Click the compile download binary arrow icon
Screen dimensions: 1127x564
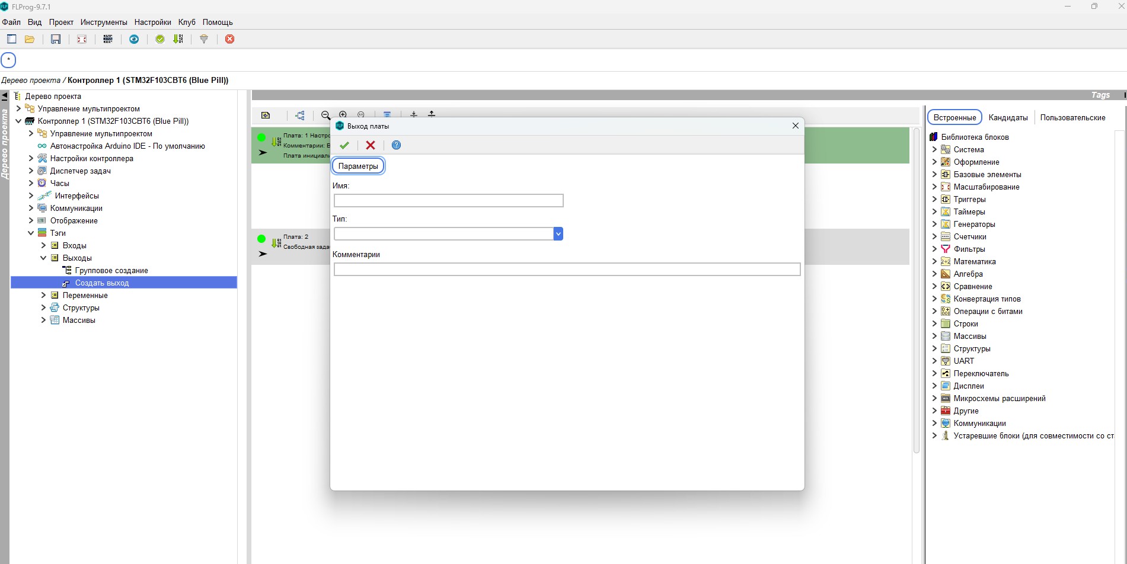pyautogui.click(x=178, y=39)
